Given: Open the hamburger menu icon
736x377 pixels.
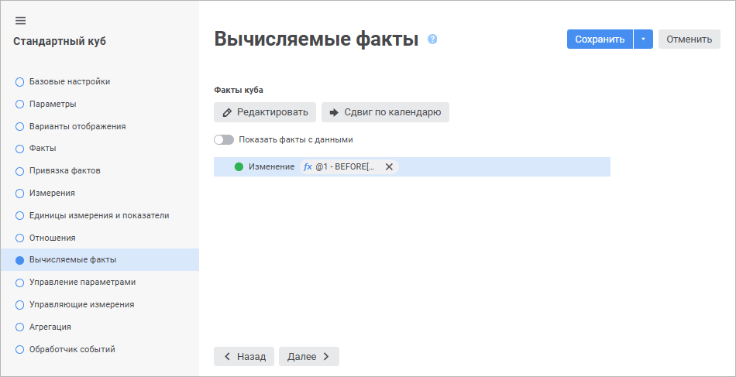Looking at the screenshot, I should pyautogui.click(x=21, y=20).
